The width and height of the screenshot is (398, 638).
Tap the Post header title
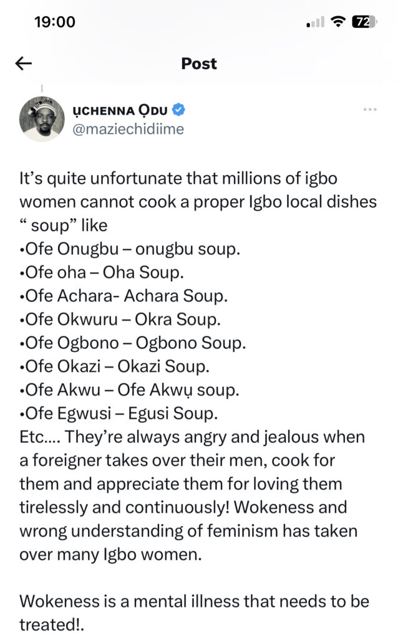click(x=199, y=64)
